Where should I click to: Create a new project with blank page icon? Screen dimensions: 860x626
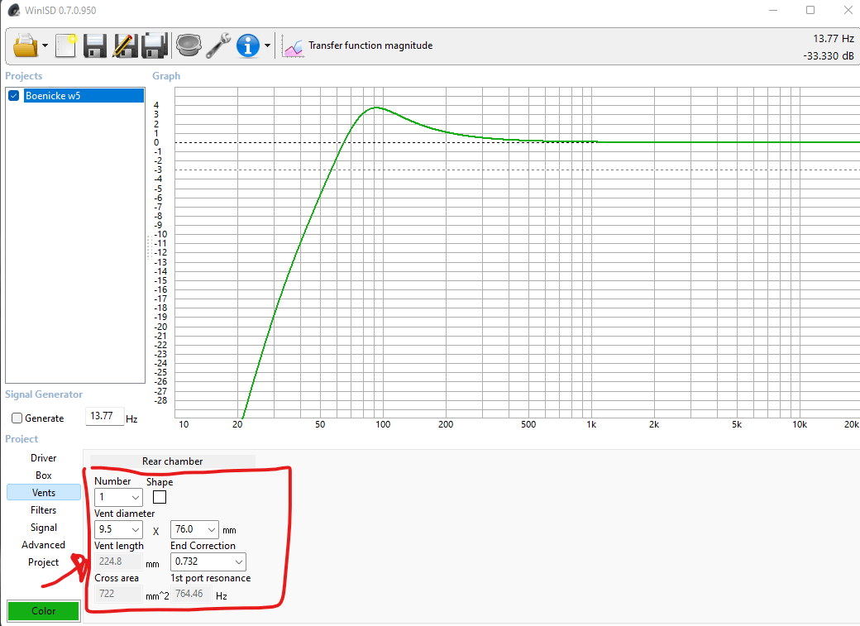[66, 45]
